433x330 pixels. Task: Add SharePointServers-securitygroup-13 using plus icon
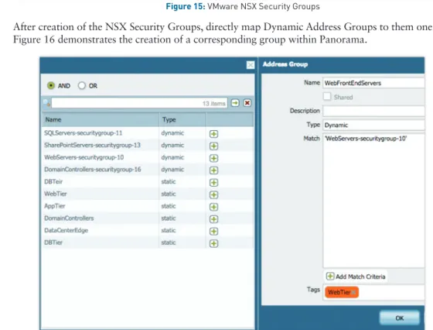(213, 146)
